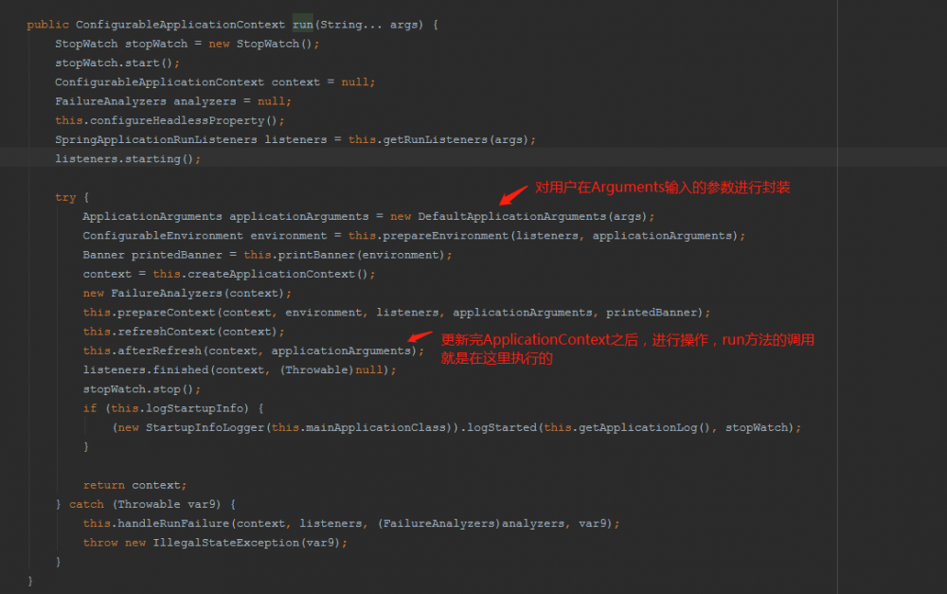Select the StopWatch class reference

(x=86, y=44)
